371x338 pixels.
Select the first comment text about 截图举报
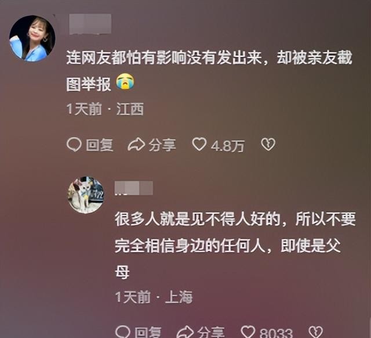point(209,71)
